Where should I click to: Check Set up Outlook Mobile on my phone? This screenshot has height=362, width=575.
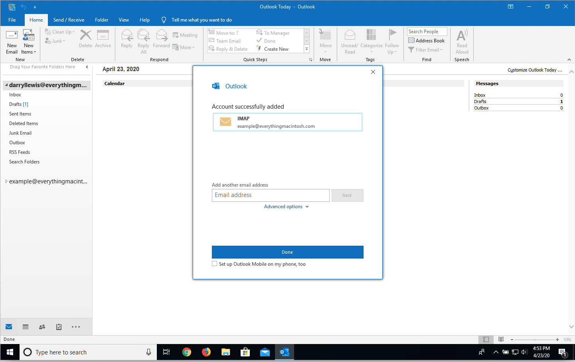coord(215,264)
